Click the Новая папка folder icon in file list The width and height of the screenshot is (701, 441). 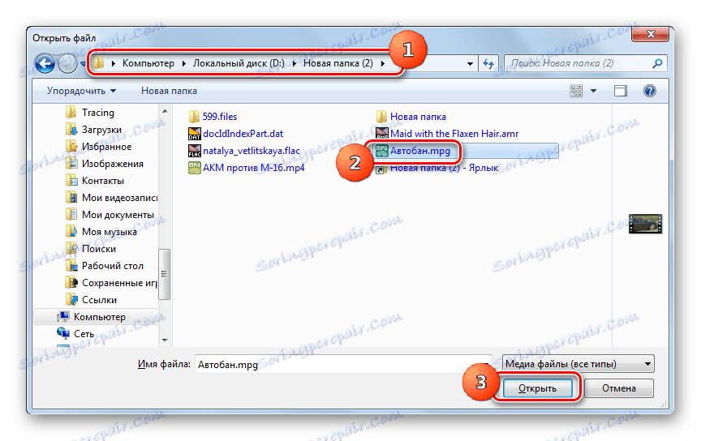click(381, 117)
